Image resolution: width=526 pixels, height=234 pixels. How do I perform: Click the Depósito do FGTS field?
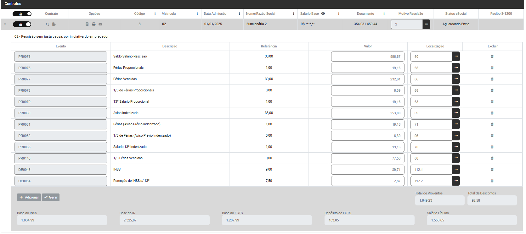click(370, 220)
